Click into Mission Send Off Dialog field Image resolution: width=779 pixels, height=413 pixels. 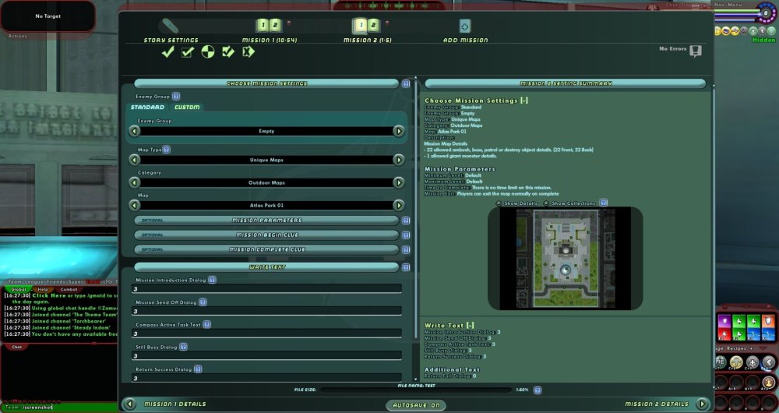pos(266,311)
